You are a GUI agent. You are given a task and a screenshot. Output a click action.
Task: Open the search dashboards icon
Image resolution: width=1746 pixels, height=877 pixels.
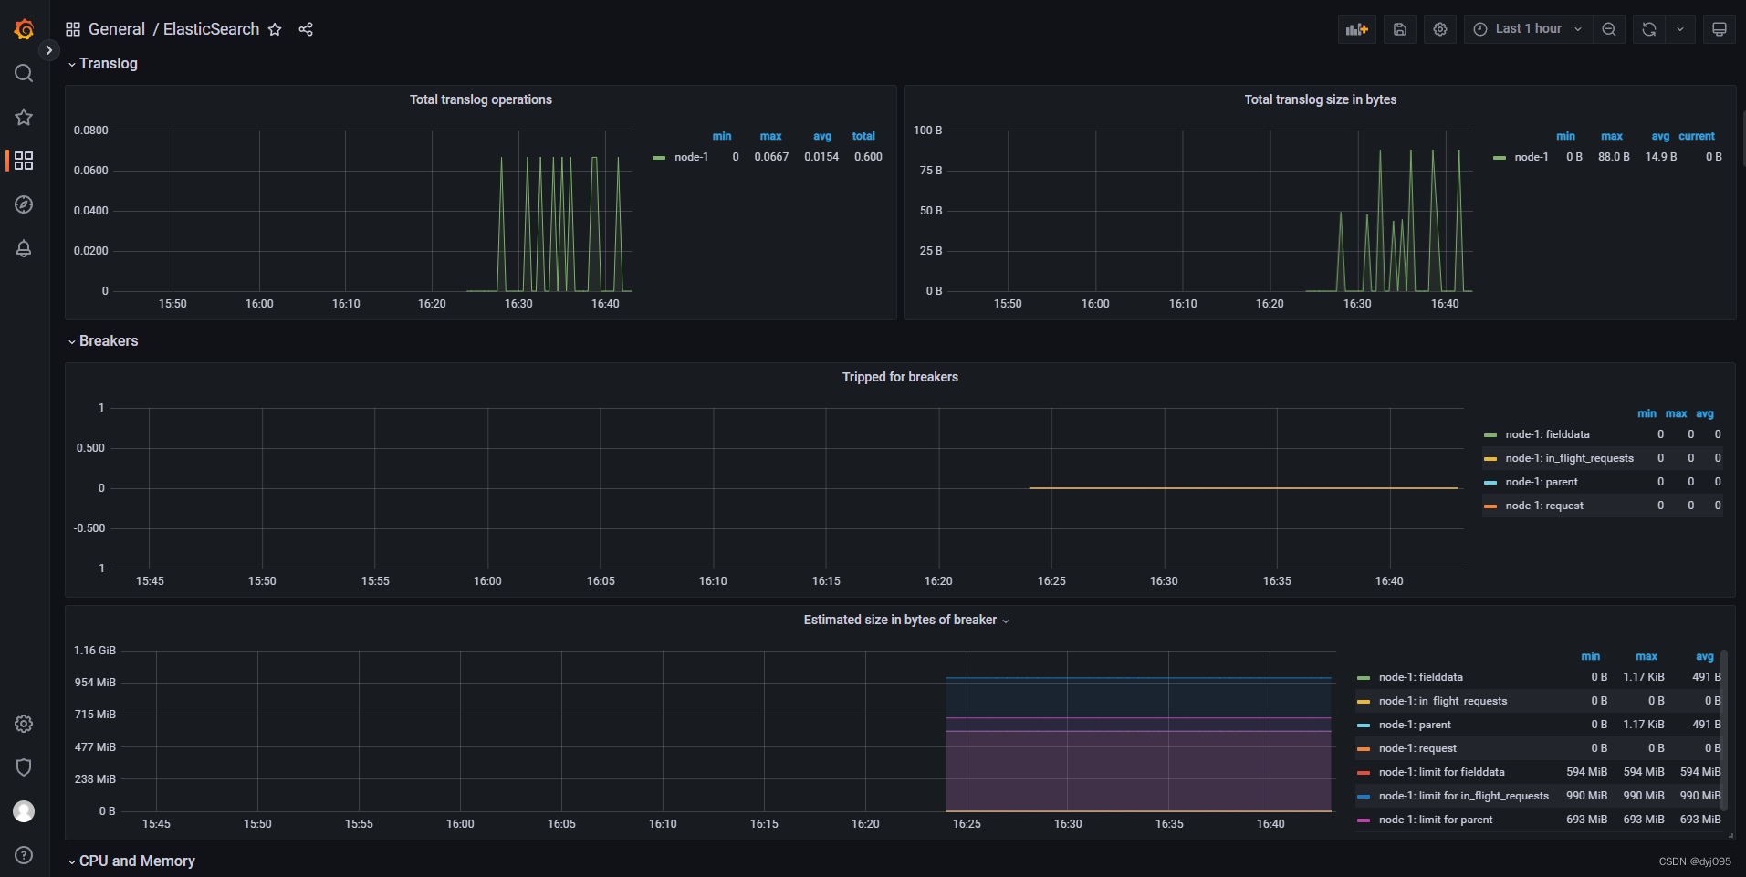[24, 73]
